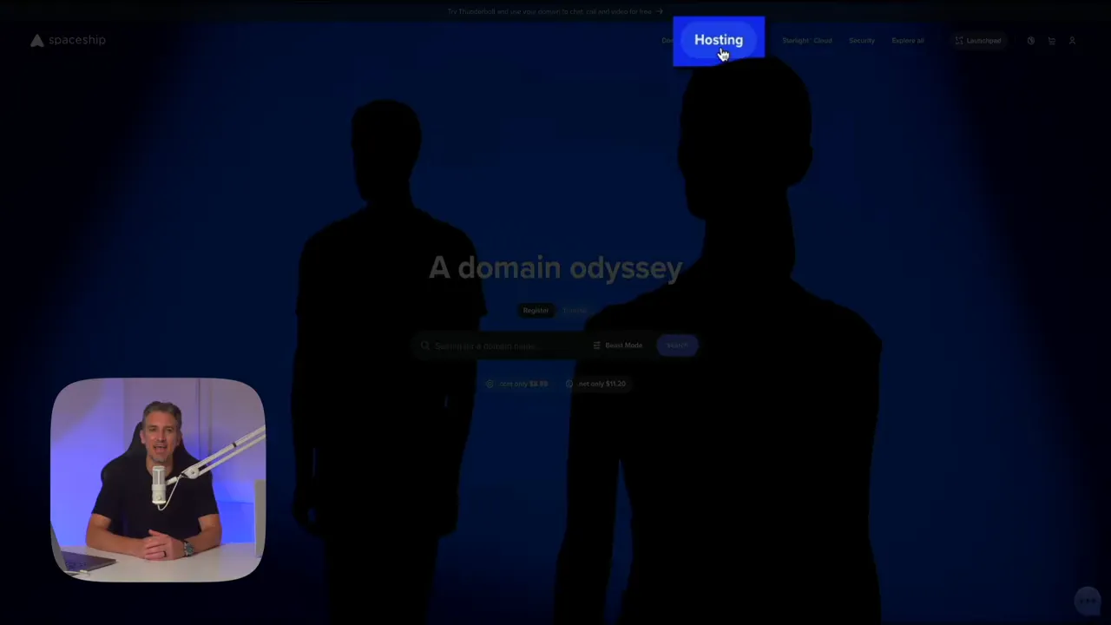
Task: Open the user account icon
Action: click(x=1072, y=41)
